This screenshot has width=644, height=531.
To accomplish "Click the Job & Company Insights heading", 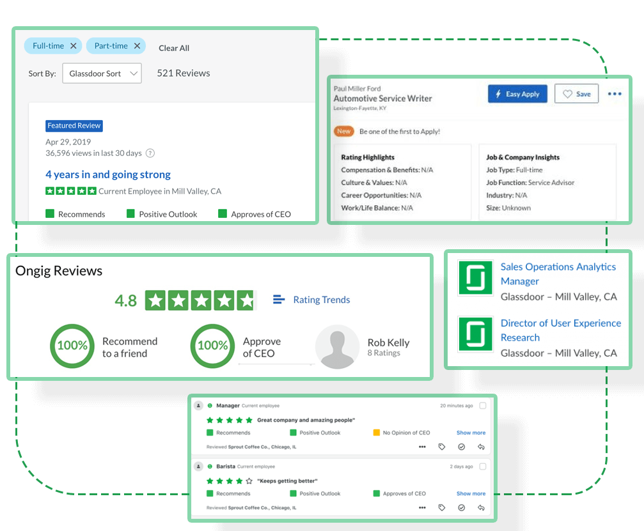I will pyautogui.click(x=523, y=157).
